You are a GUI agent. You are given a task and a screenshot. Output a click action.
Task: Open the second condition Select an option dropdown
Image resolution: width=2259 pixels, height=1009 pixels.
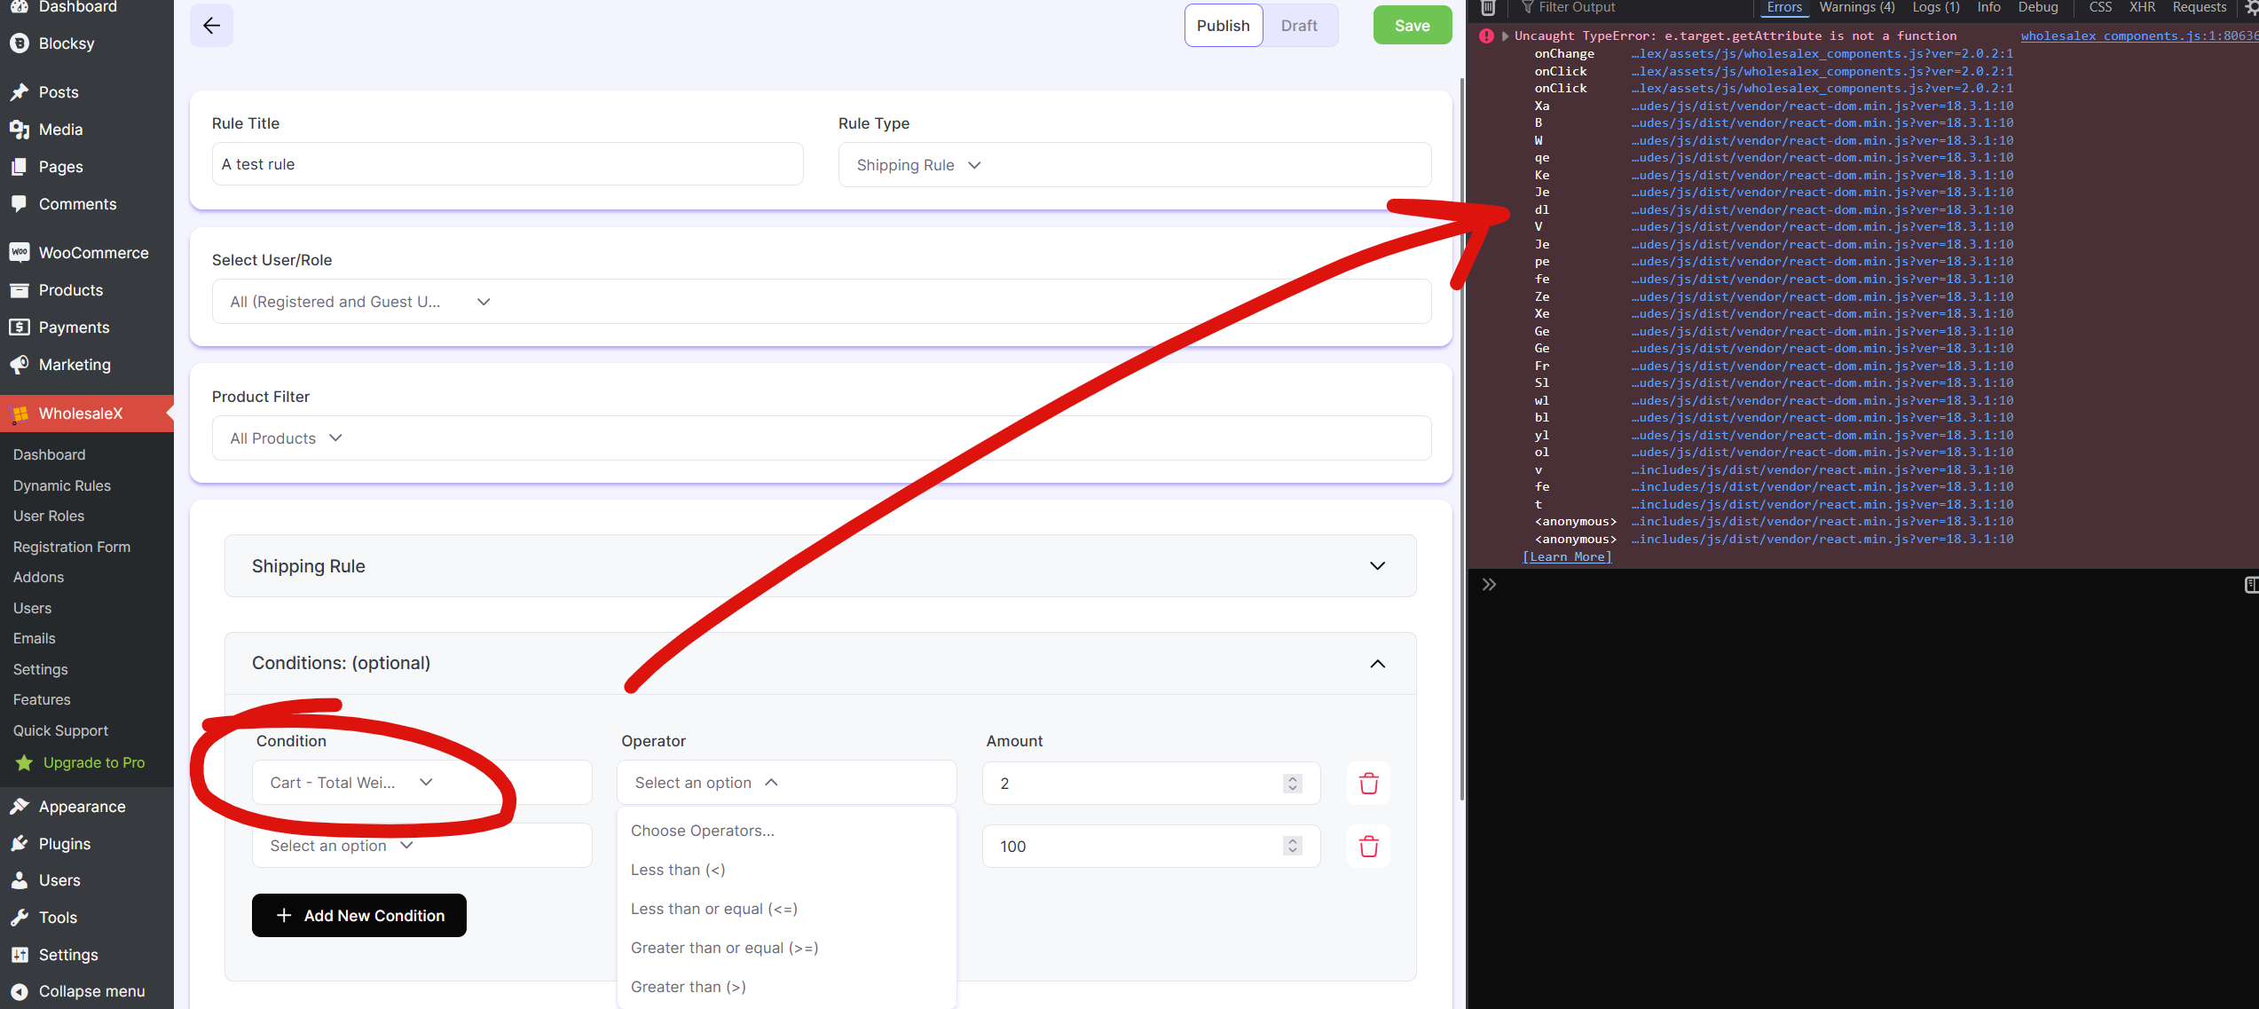point(421,846)
